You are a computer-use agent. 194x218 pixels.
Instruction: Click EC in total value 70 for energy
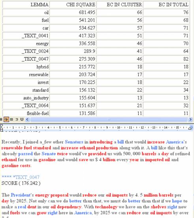(186, 43)
